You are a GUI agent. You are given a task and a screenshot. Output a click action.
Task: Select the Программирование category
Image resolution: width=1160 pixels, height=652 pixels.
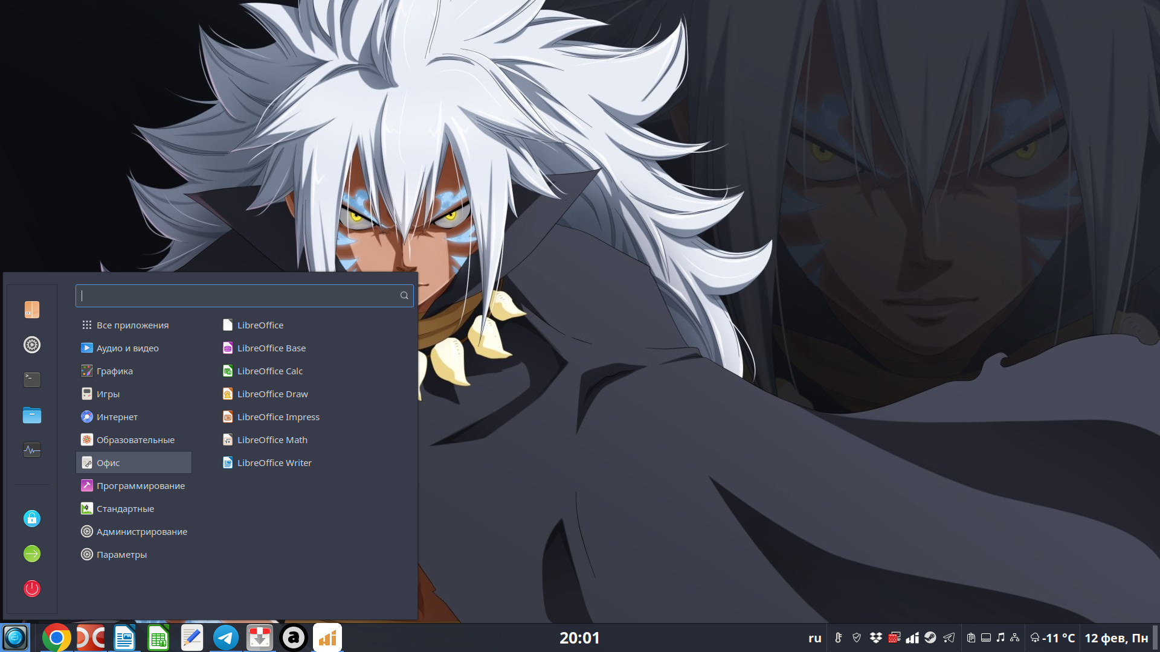tap(140, 486)
